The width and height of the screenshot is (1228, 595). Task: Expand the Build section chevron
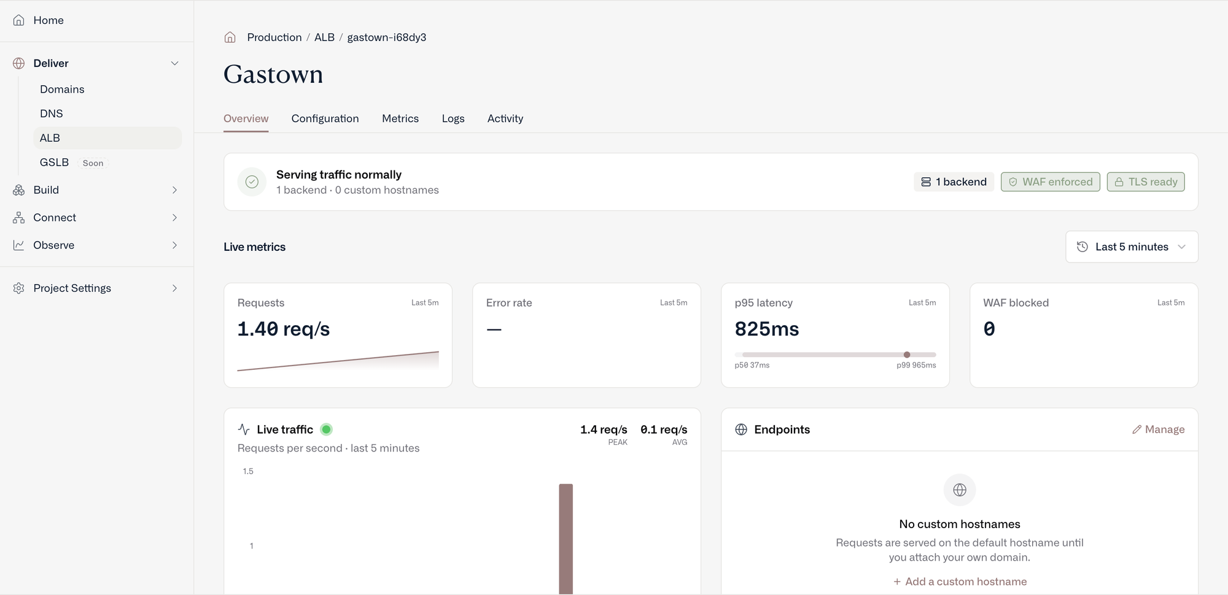175,190
